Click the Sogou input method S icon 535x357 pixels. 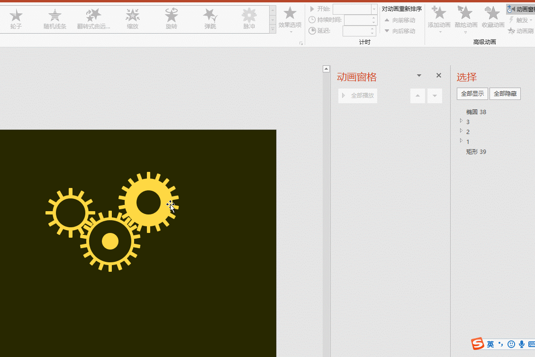tap(477, 344)
